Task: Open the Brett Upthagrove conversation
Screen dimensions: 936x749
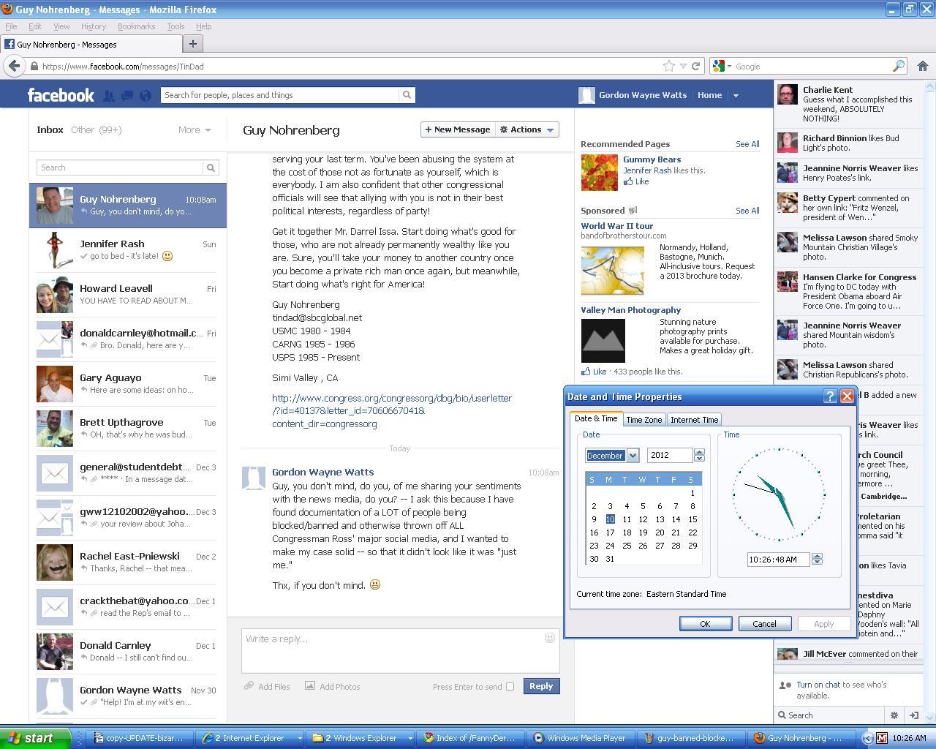Action: (x=128, y=428)
